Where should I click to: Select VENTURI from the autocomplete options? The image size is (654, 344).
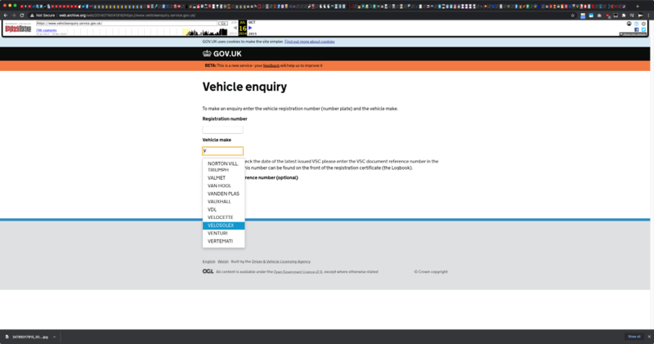point(217,233)
